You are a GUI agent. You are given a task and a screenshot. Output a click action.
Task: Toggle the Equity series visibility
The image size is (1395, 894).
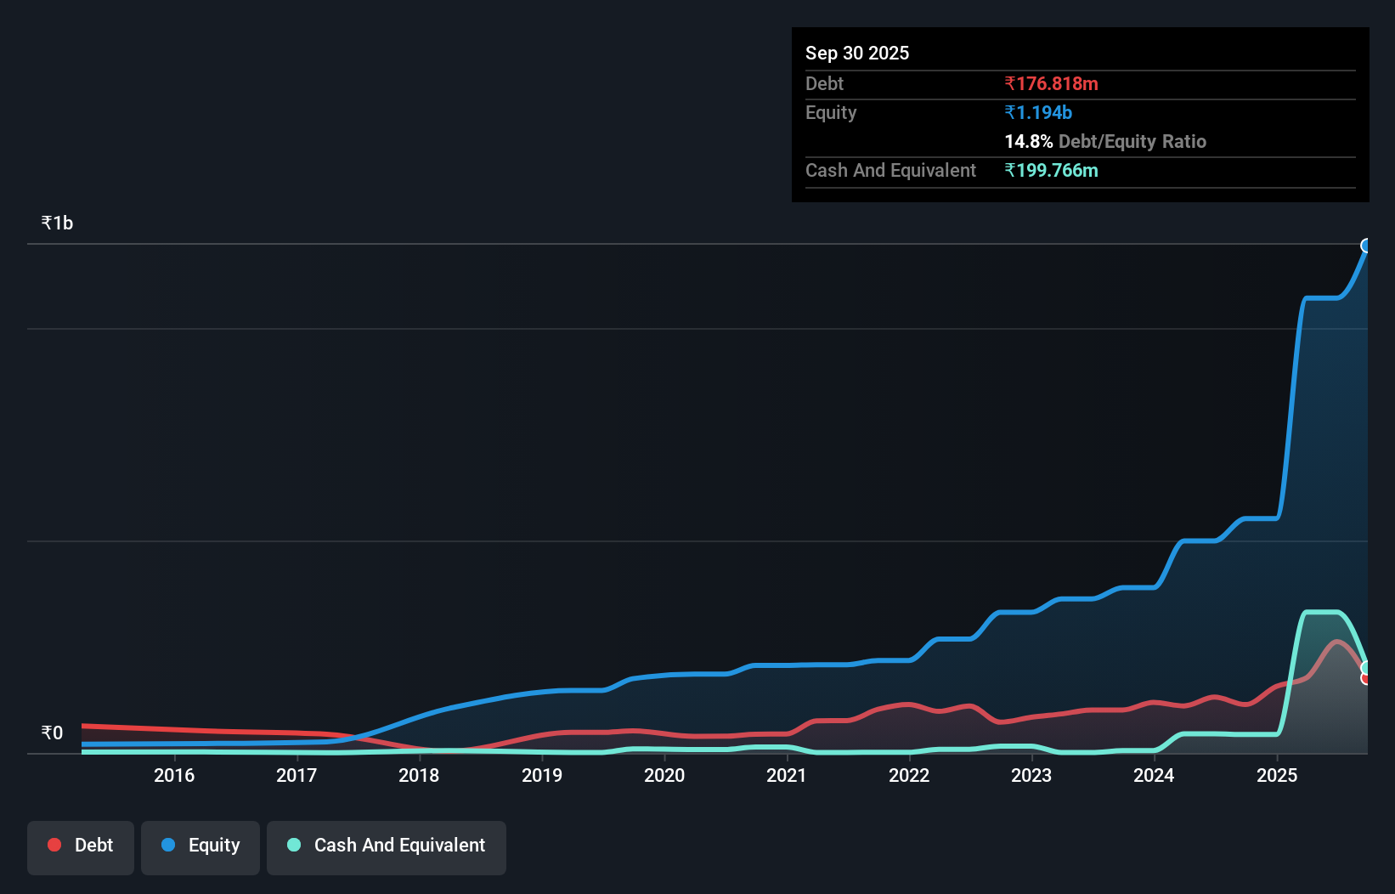pyautogui.click(x=200, y=846)
